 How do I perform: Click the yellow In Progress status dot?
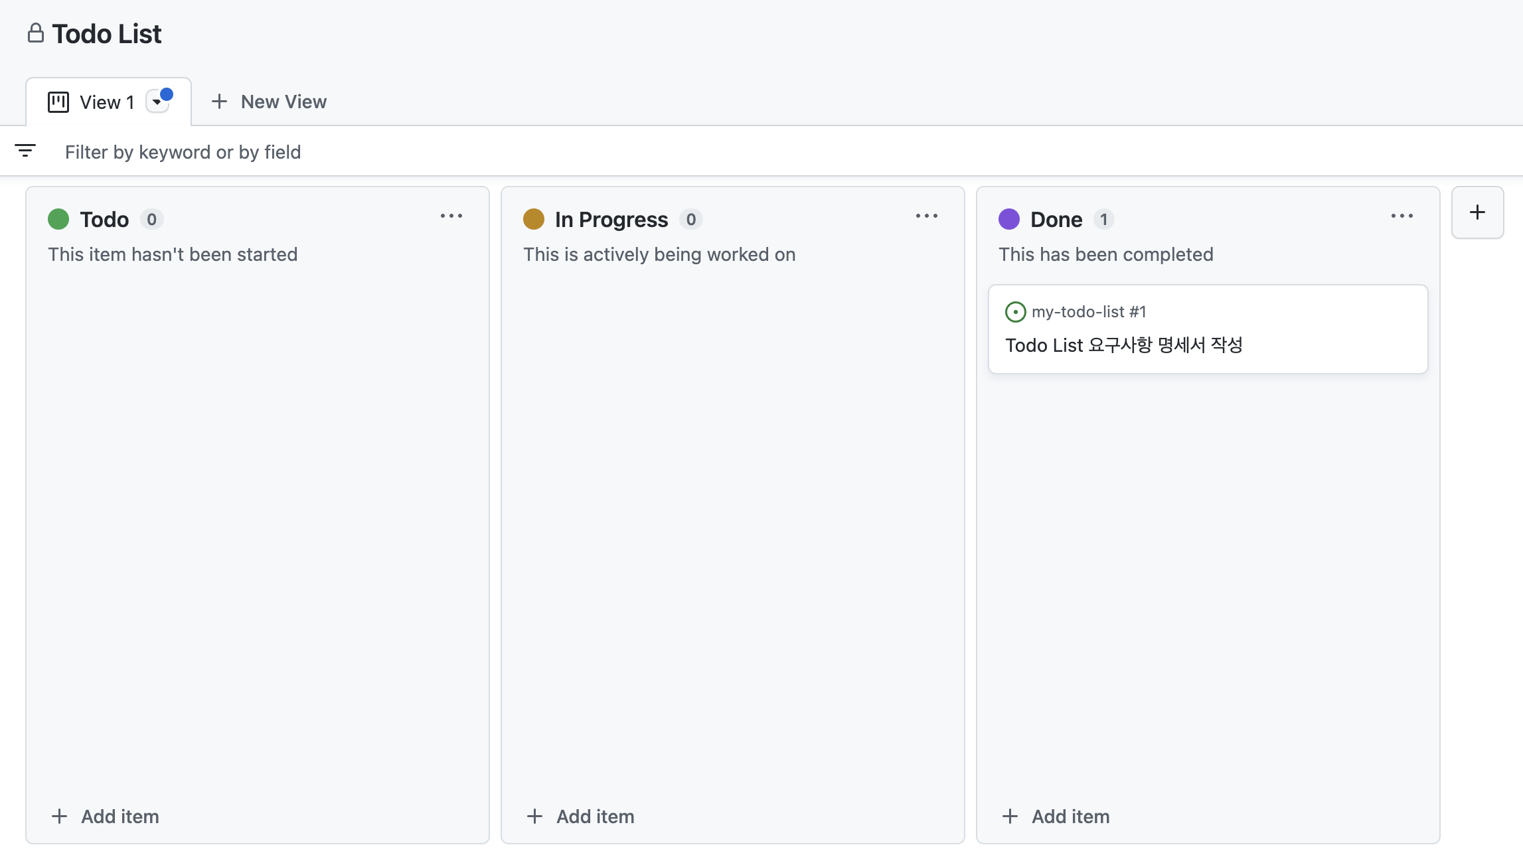[534, 219]
